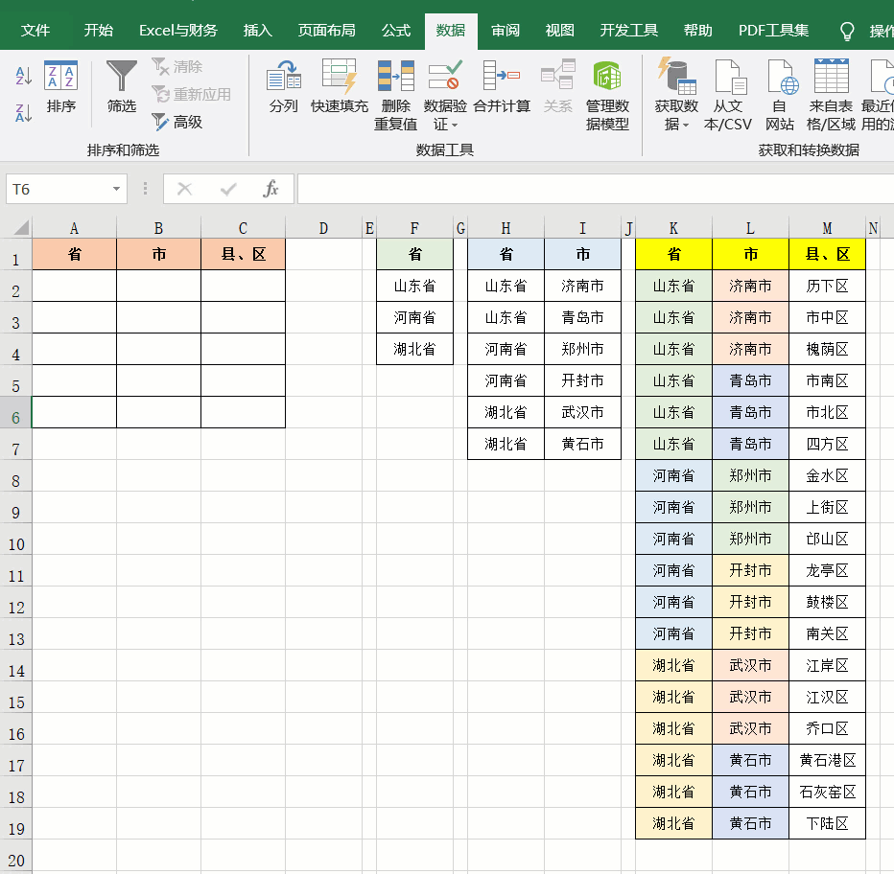Switch to the Excel与财务 tab
The height and width of the screenshot is (874, 894).
coord(177,31)
